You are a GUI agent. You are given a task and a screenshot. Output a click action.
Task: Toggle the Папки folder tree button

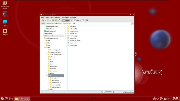66,20
